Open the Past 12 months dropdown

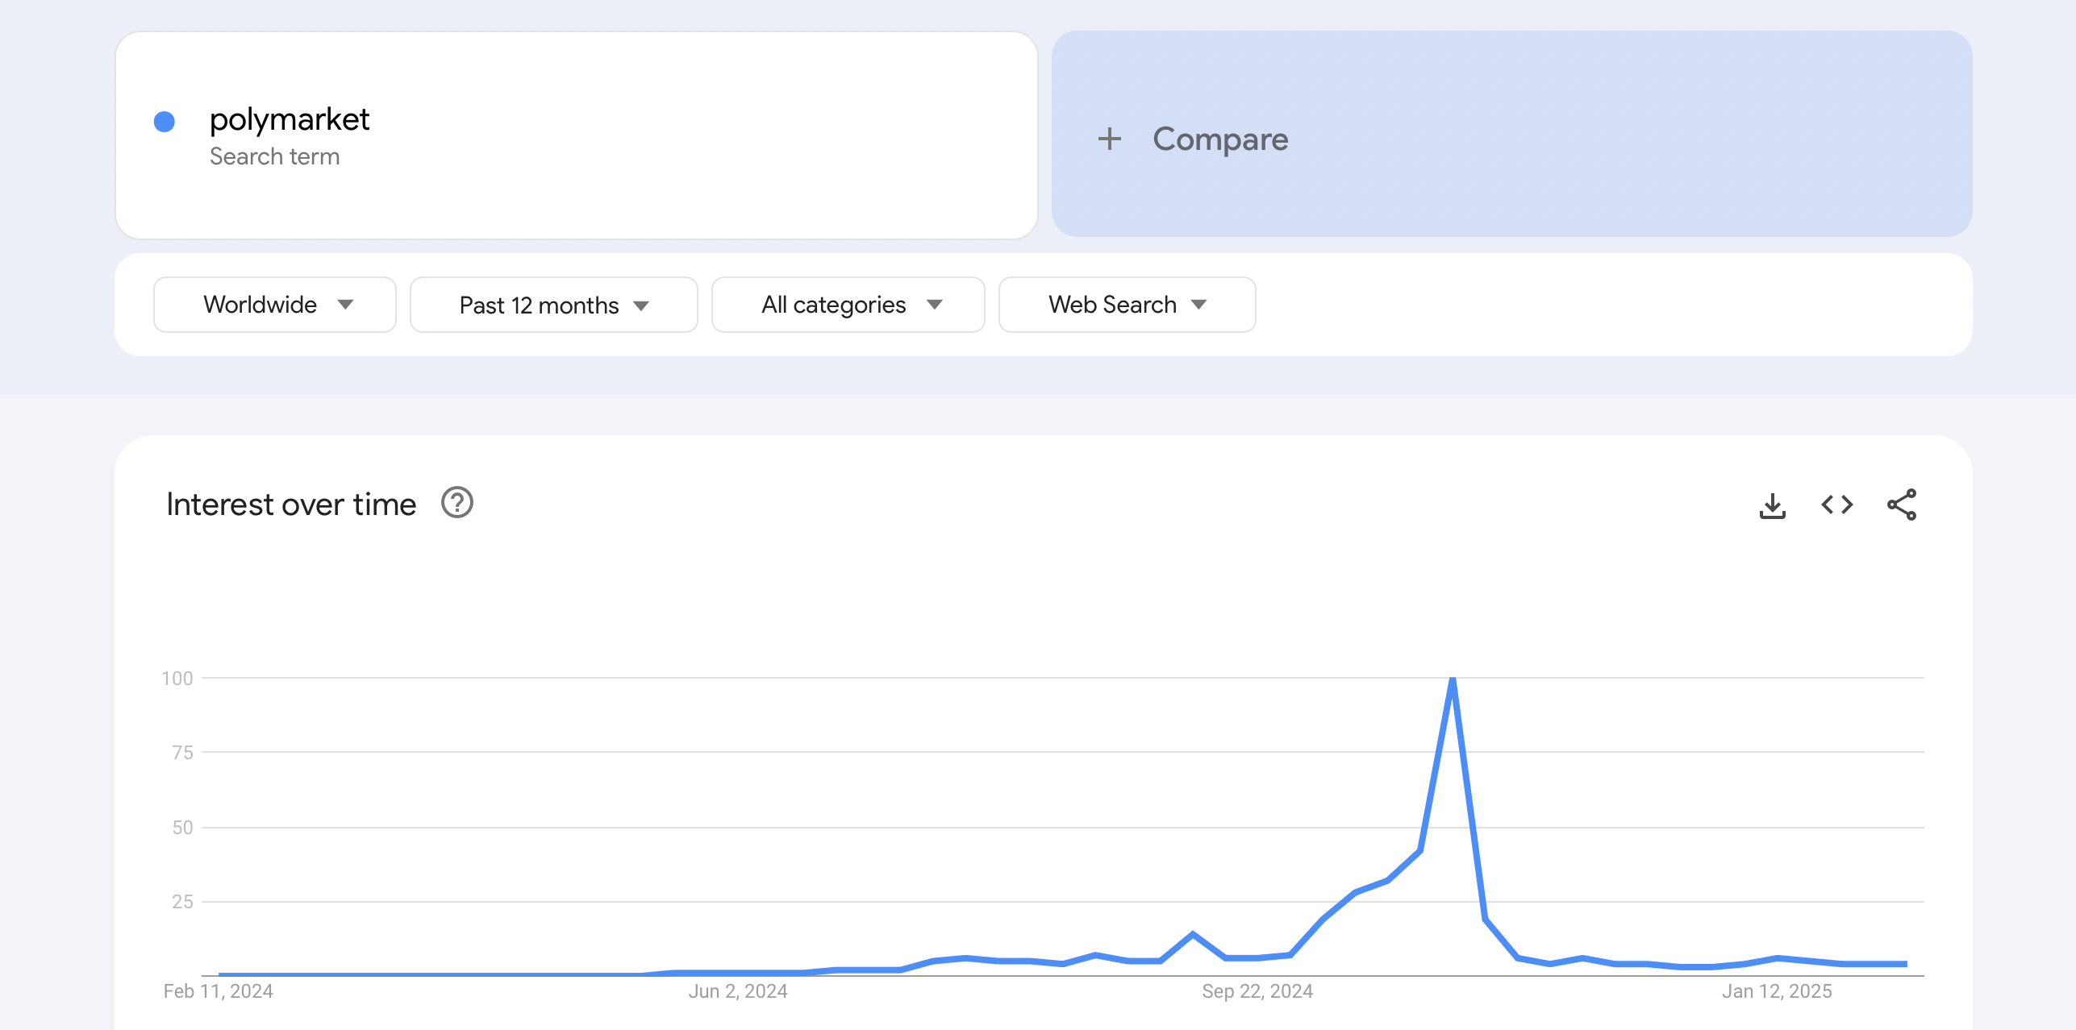click(x=553, y=305)
